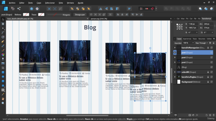Switch to person.svg document tab

click(99, 19)
